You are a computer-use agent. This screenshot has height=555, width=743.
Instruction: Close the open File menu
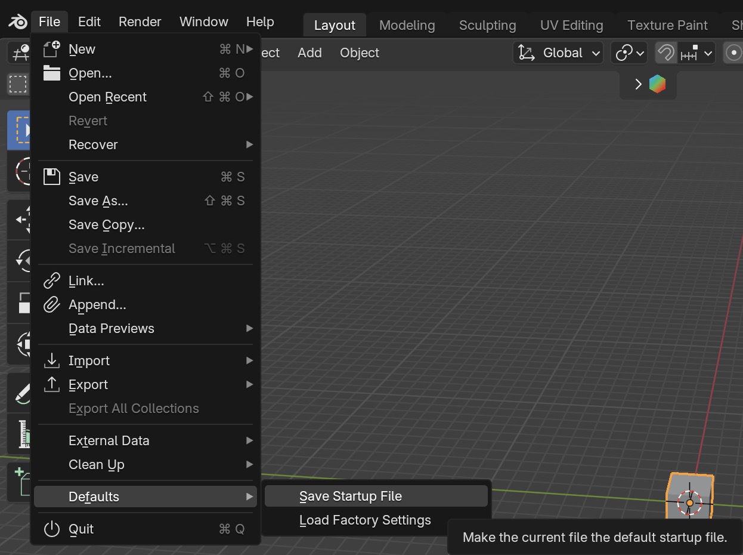(x=49, y=22)
